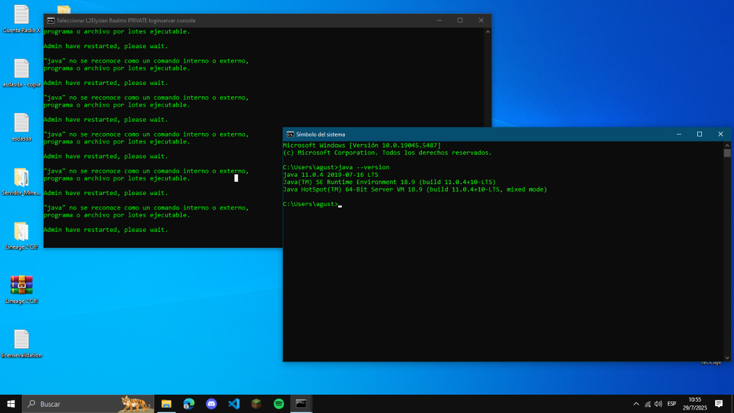Image resolution: width=734 pixels, height=413 pixels.
Task: Open the Minecraft taskbar icon
Action: coord(256,404)
